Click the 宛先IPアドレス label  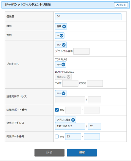click(15, 123)
